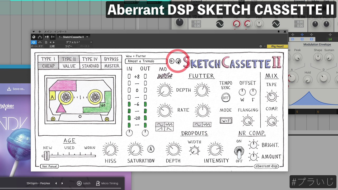
Task: Select sine shape for flutter LFO
Action: 198,124
